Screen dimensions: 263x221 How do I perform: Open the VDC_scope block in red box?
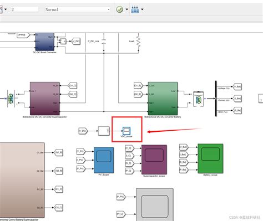[127, 131]
